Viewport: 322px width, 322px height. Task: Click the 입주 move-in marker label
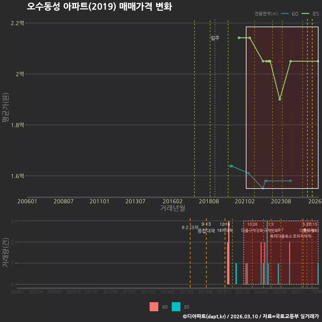(x=215, y=38)
